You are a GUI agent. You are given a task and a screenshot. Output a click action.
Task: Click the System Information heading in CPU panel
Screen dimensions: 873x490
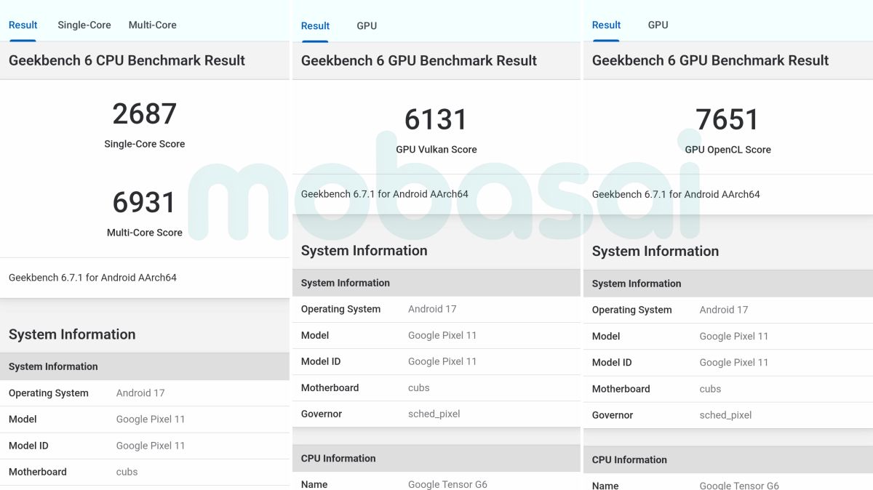coord(72,334)
